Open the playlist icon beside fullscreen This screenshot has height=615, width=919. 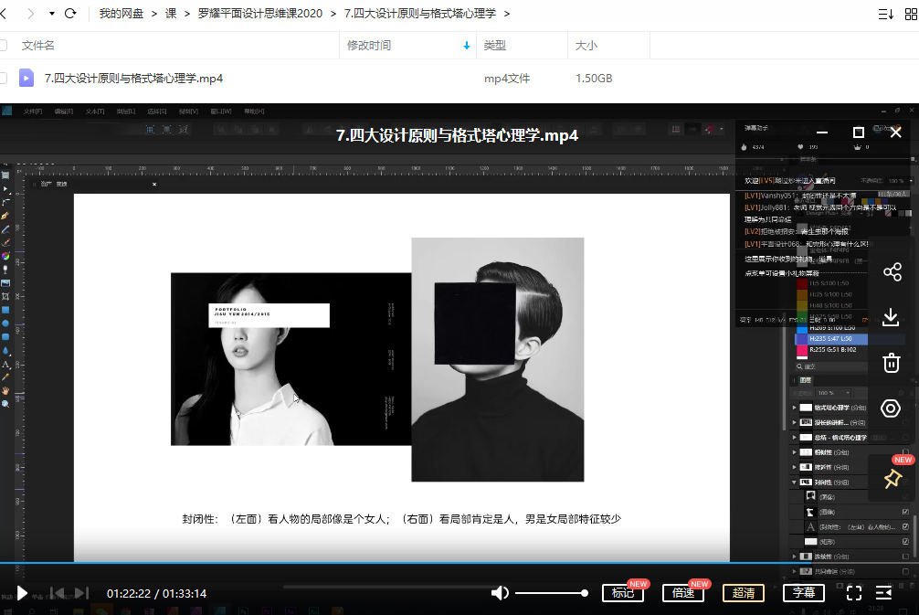pyautogui.click(x=882, y=593)
